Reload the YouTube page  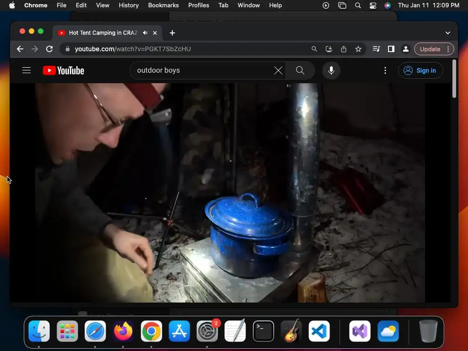[x=49, y=49]
